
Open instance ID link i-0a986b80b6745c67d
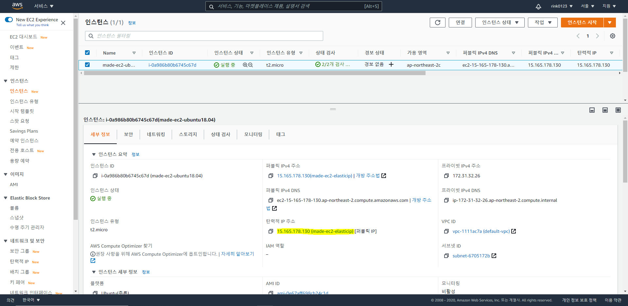[172, 65]
